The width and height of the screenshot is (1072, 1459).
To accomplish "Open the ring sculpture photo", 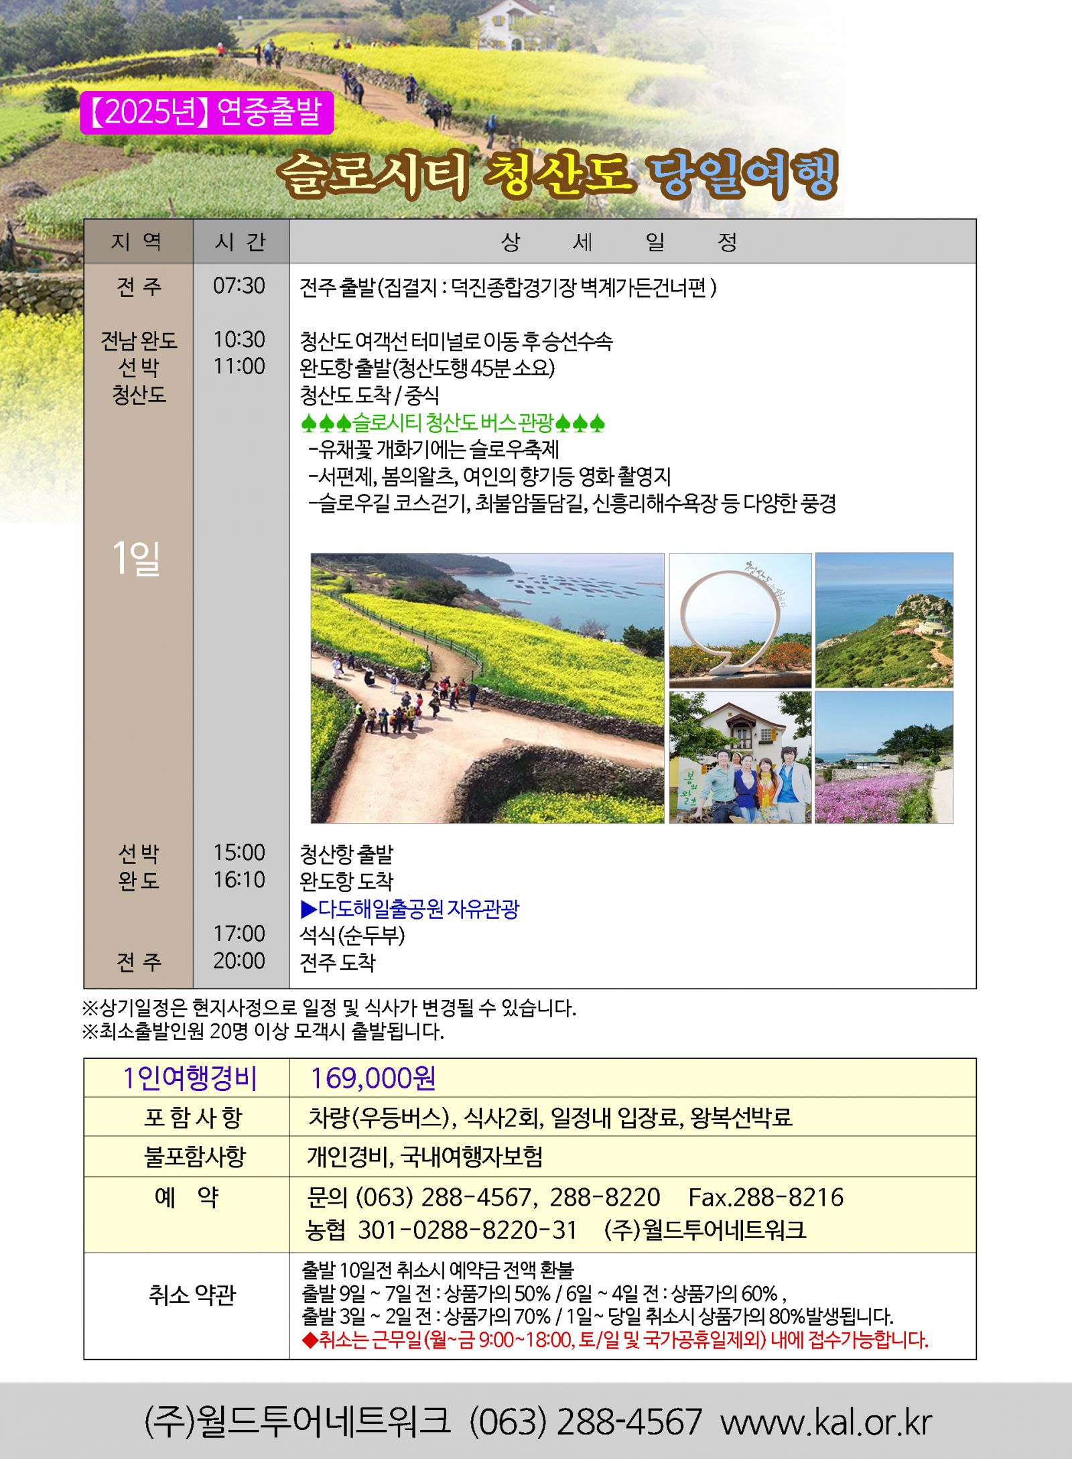I will [740, 620].
